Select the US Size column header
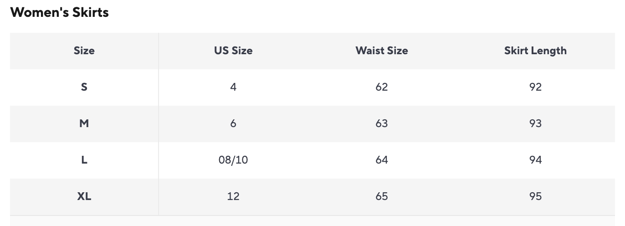 coord(233,51)
